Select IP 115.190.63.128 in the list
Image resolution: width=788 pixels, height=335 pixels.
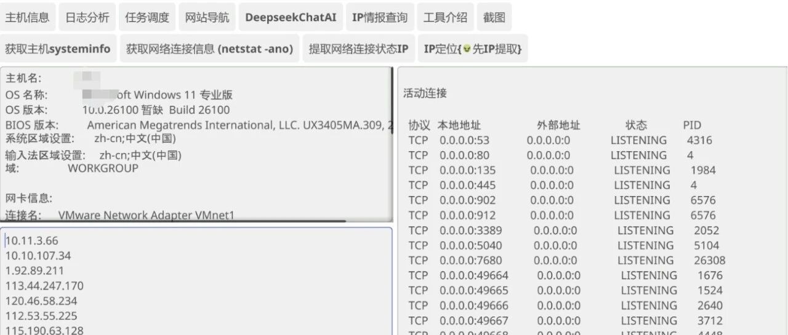pyautogui.click(x=44, y=330)
